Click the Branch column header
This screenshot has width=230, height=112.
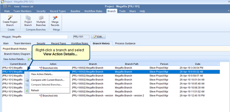tap(93, 64)
